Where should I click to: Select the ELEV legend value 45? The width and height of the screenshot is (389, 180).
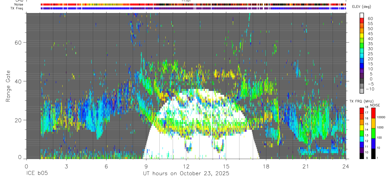(x=370, y=34)
